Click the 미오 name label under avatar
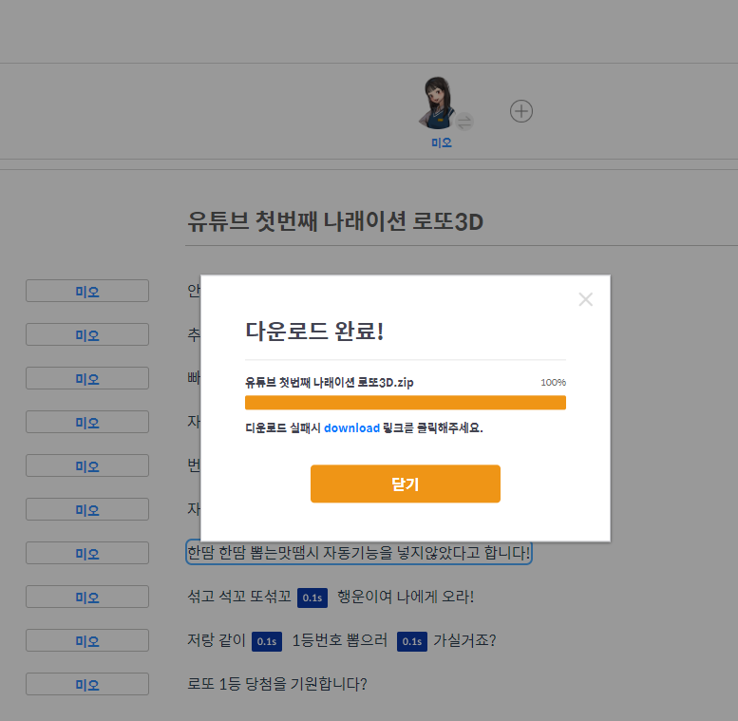This screenshot has width=738, height=721. coord(442,142)
